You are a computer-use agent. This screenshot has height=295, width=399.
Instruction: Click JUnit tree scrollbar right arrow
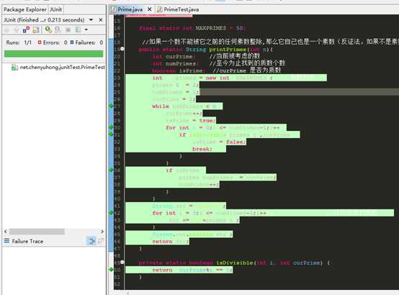[102, 232]
